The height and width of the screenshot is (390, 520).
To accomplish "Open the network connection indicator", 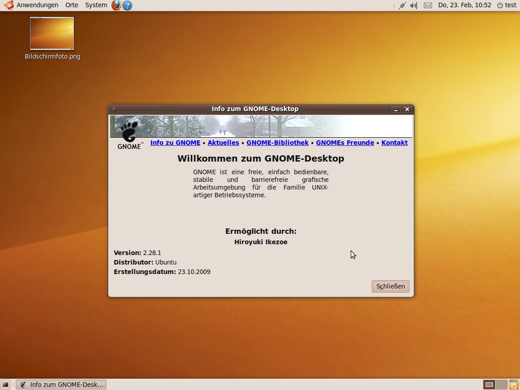I will click(402, 5).
